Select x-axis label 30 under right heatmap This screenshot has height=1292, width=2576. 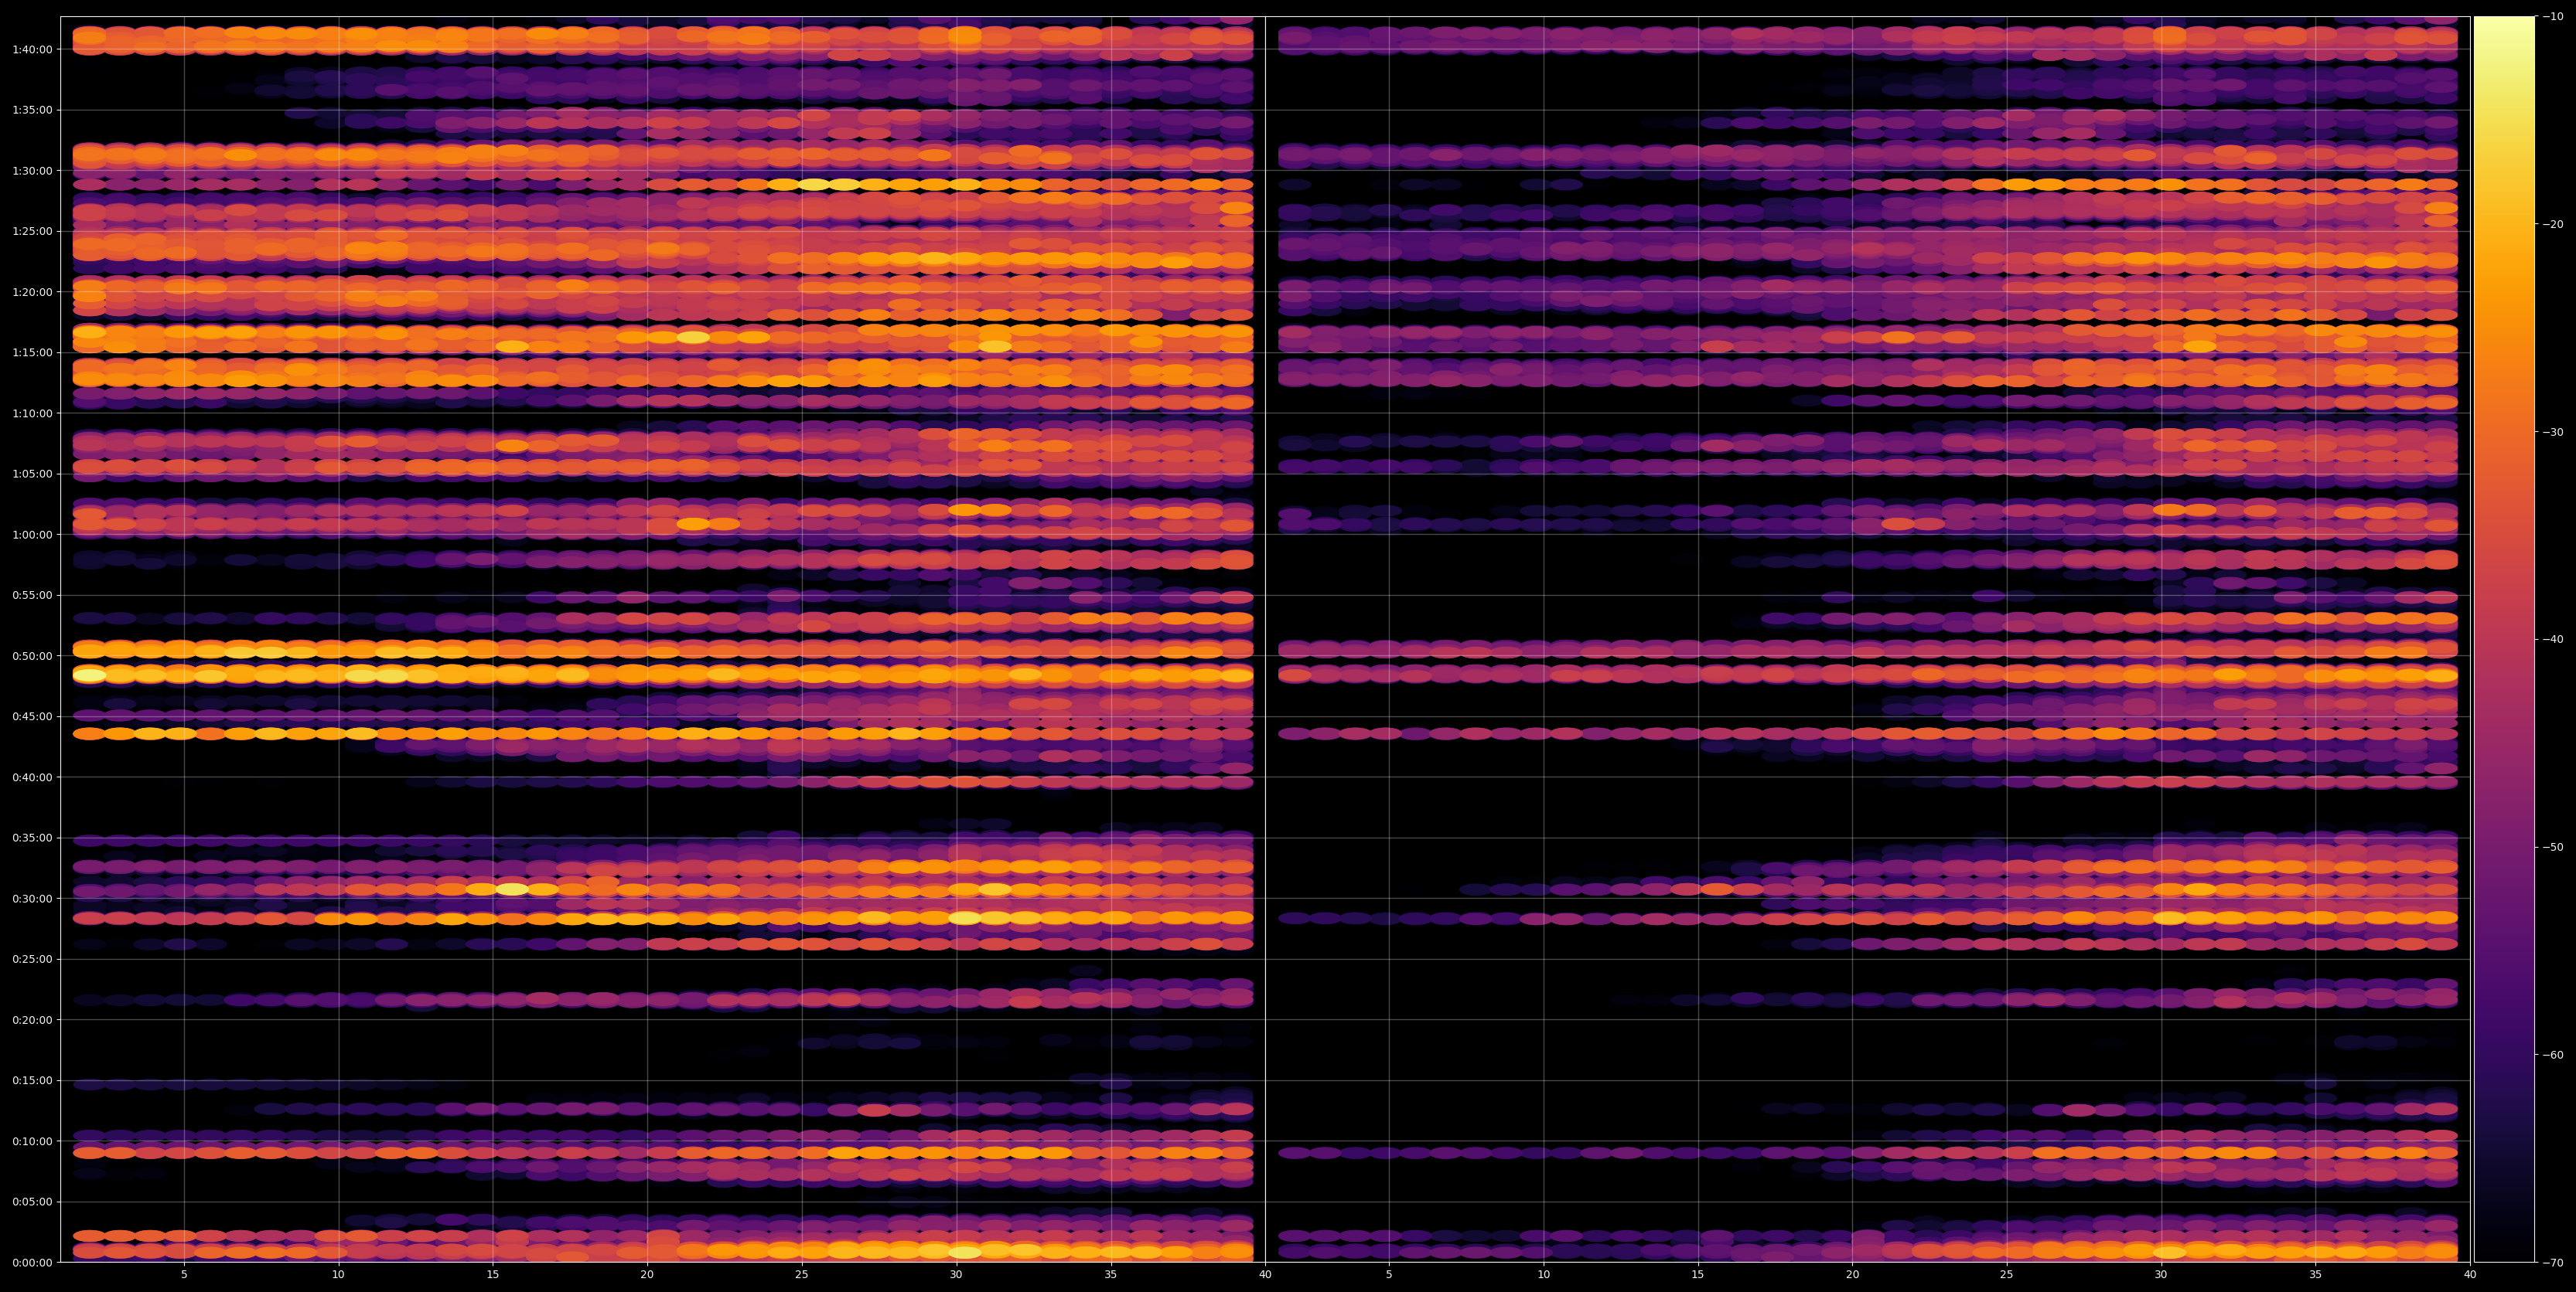pyautogui.click(x=2162, y=1275)
